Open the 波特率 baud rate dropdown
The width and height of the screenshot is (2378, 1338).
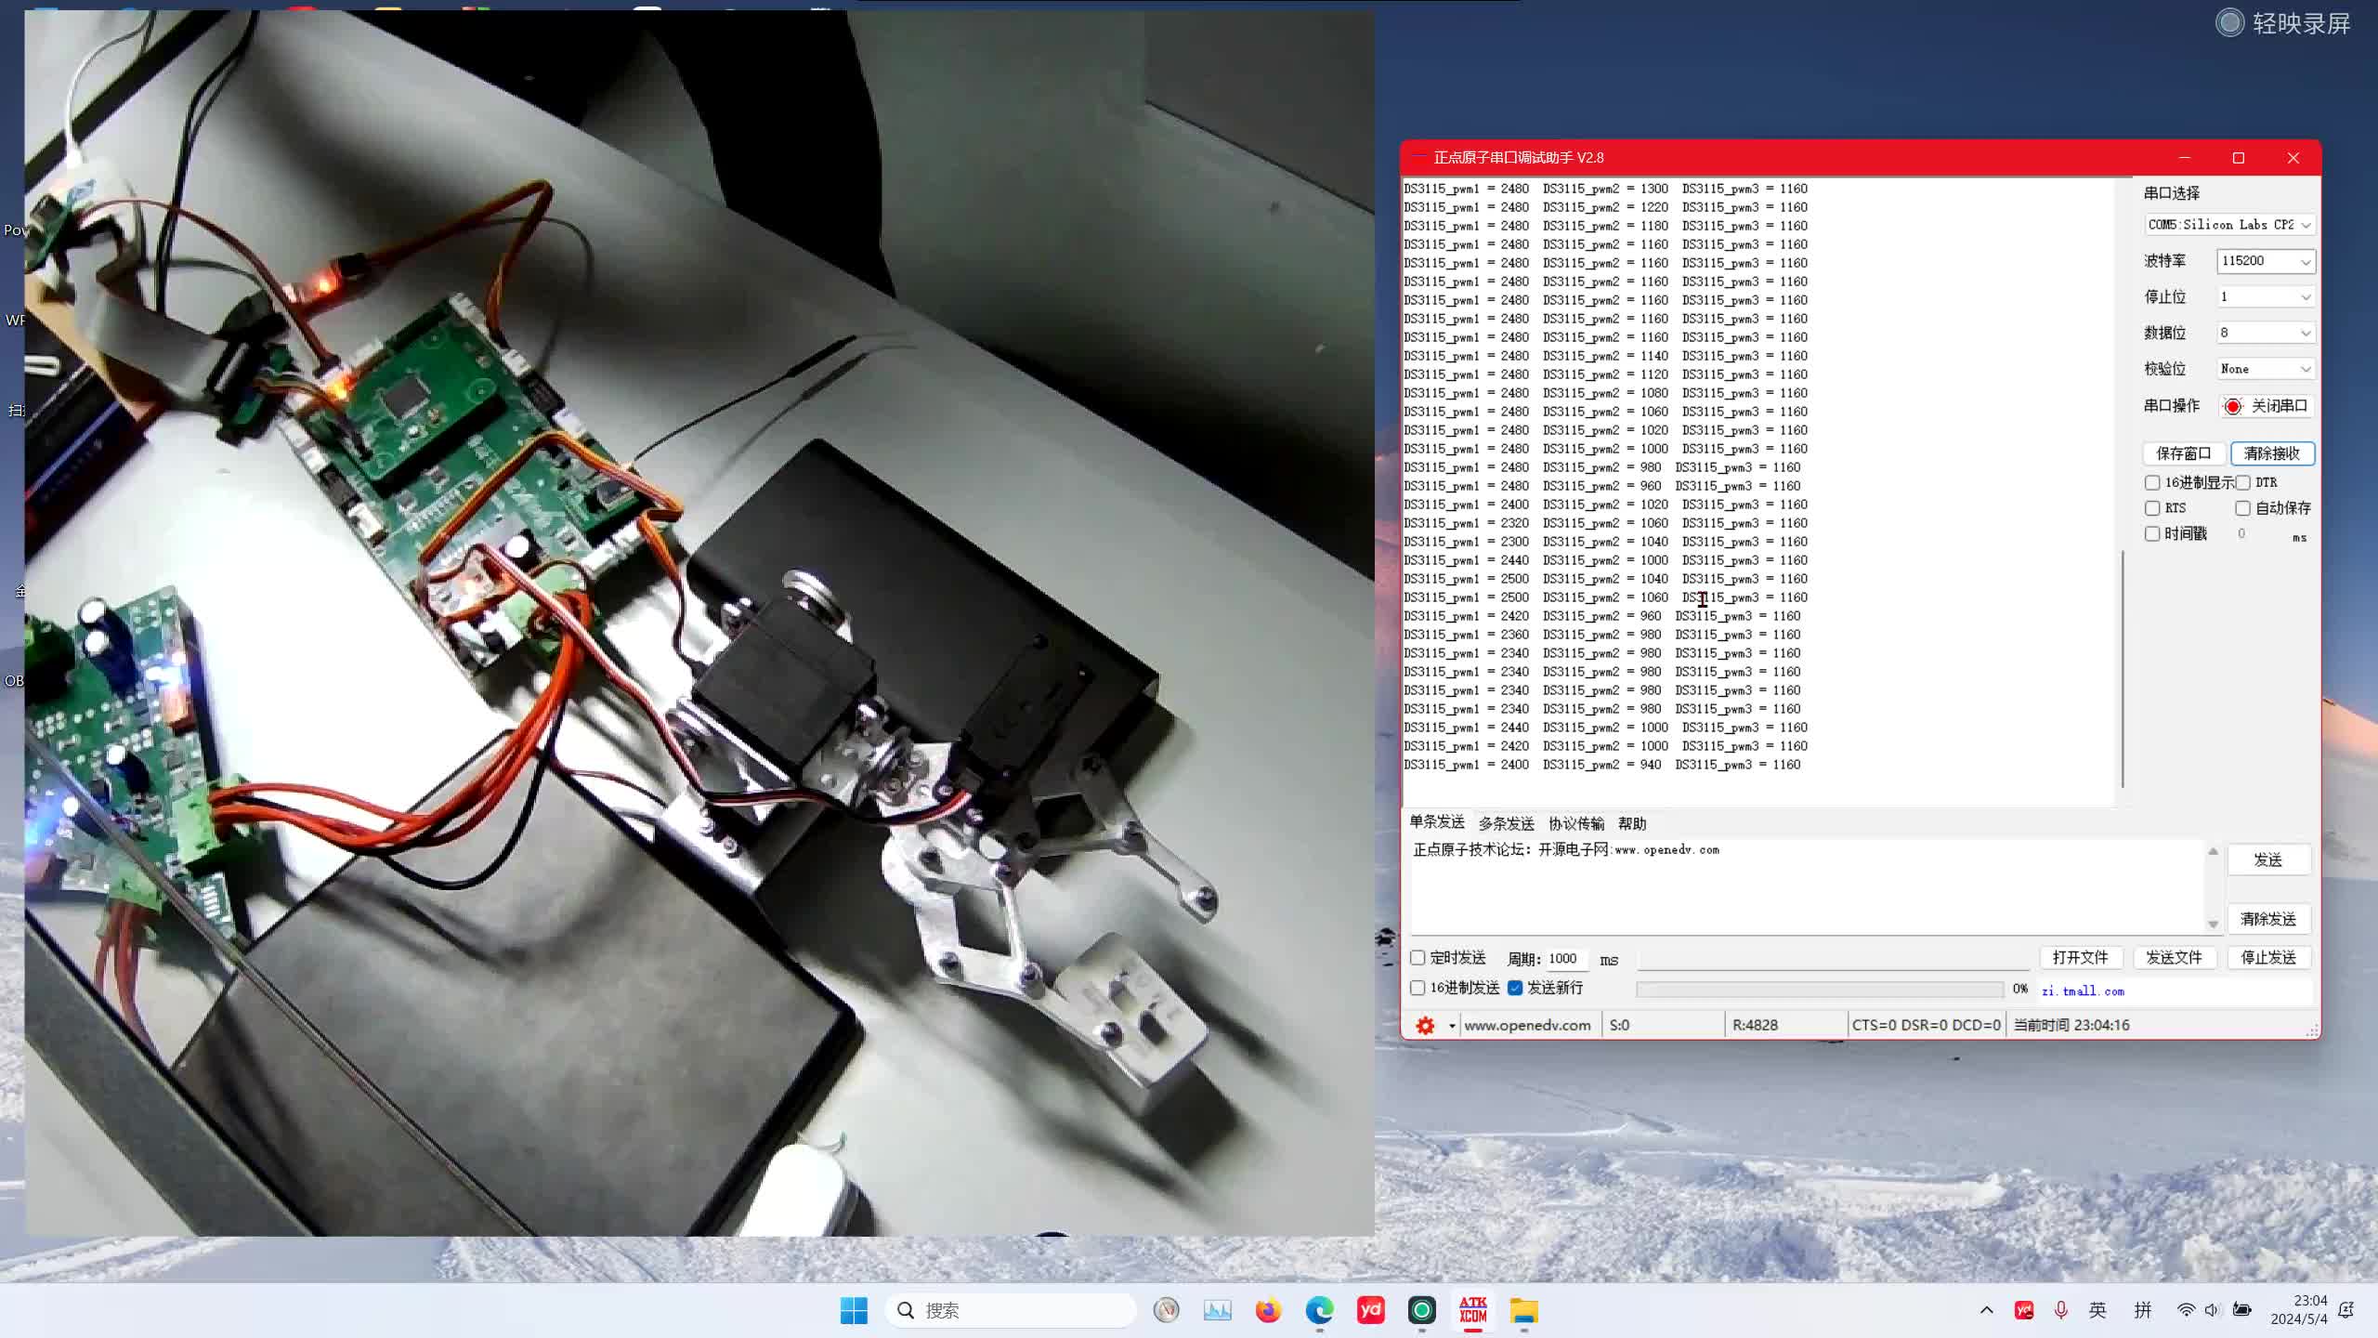[x=2266, y=261]
